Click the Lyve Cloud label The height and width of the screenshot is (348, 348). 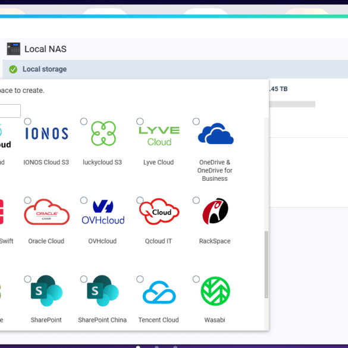coord(158,162)
